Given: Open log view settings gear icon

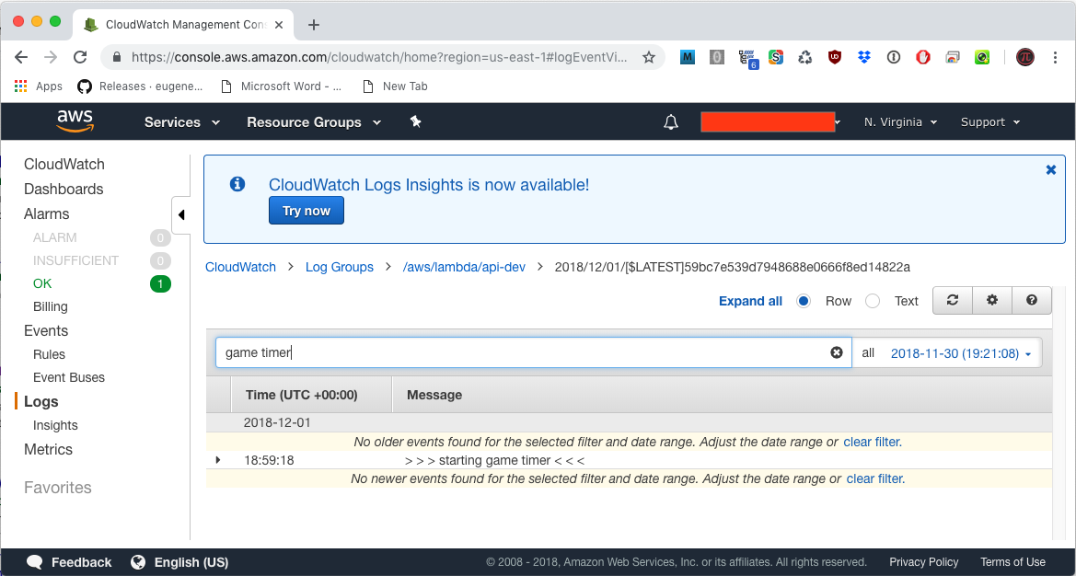Looking at the screenshot, I should (991, 300).
